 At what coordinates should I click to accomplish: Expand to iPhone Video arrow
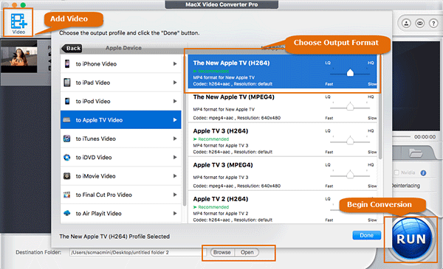175,63
